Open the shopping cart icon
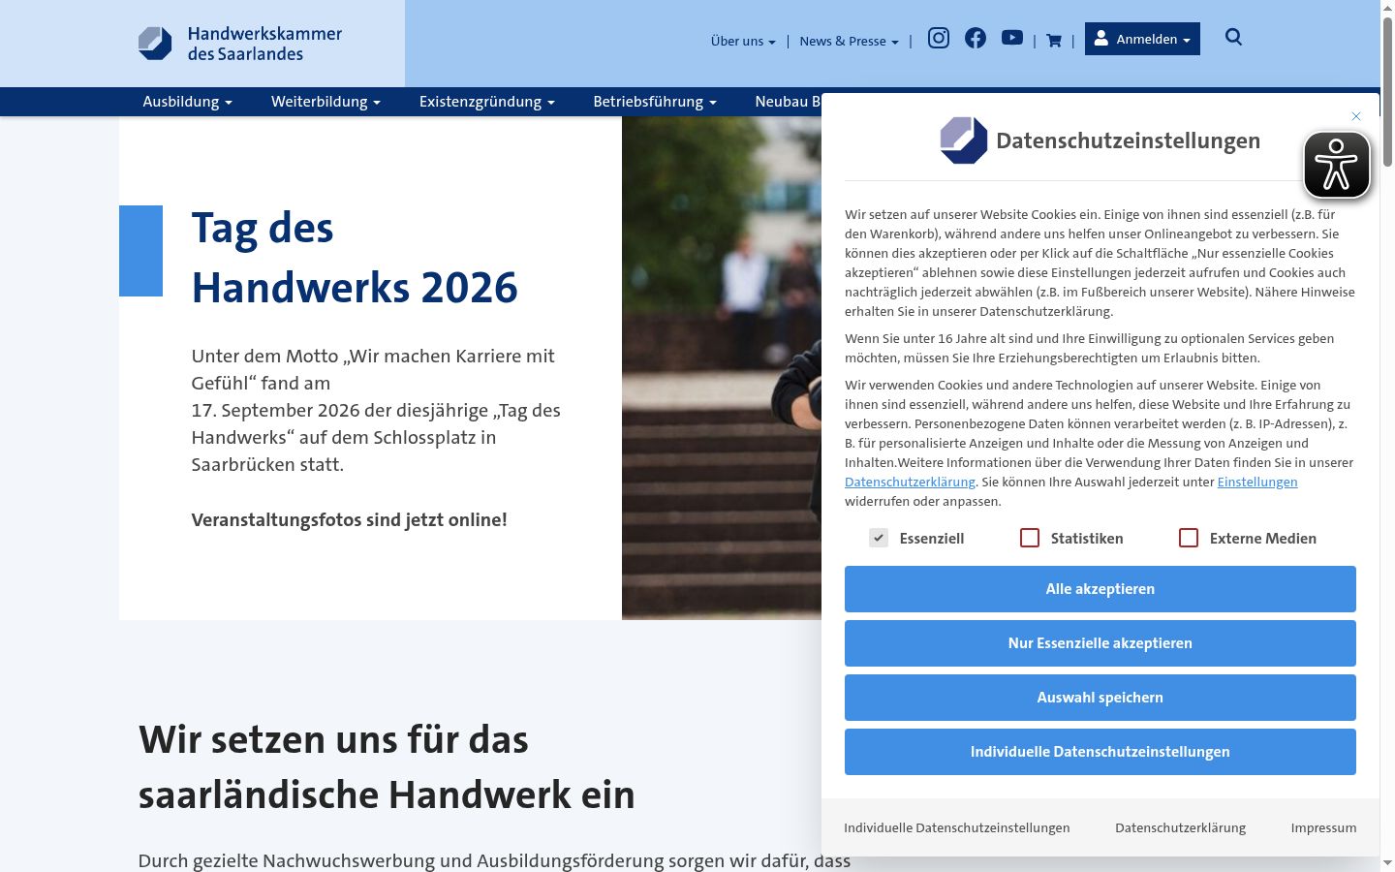Viewport: 1395px width, 872px height. pyautogui.click(x=1054, y=41)
